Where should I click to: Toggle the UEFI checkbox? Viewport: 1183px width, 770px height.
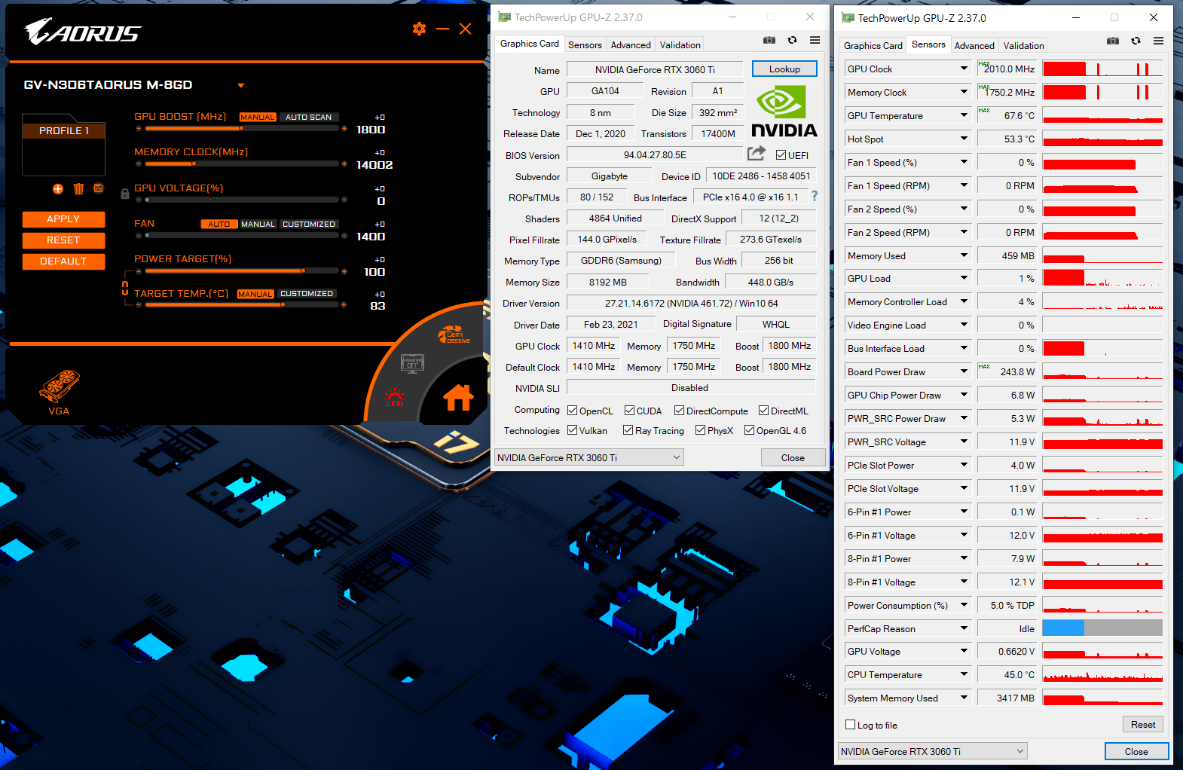(781, 155)
